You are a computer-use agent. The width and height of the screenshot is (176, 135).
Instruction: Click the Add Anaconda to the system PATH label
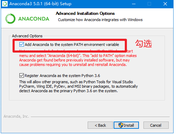pos(72,45)
